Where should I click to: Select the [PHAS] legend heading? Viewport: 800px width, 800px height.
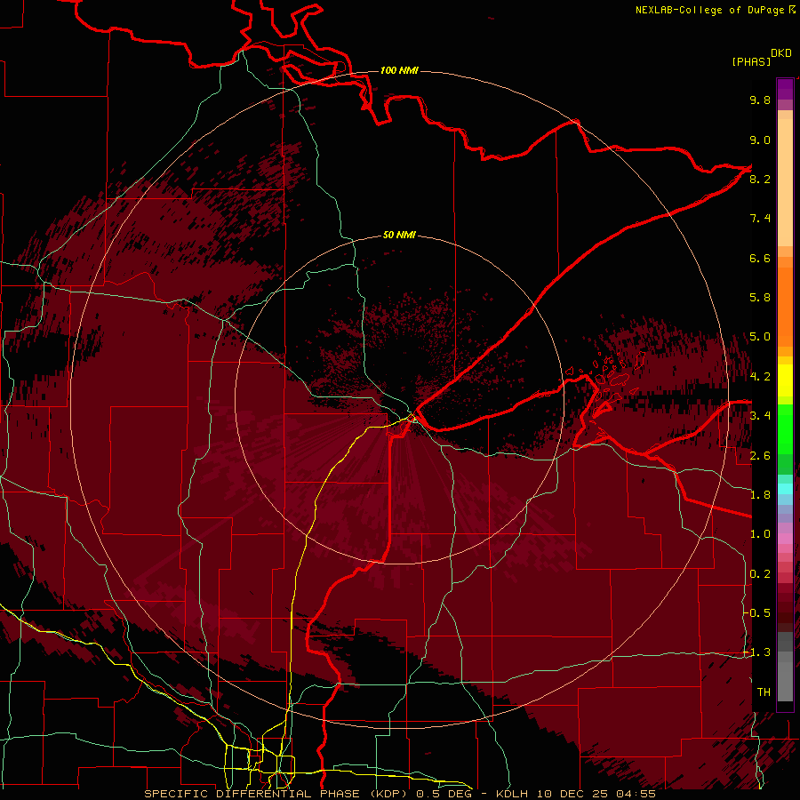pos(751,61)
